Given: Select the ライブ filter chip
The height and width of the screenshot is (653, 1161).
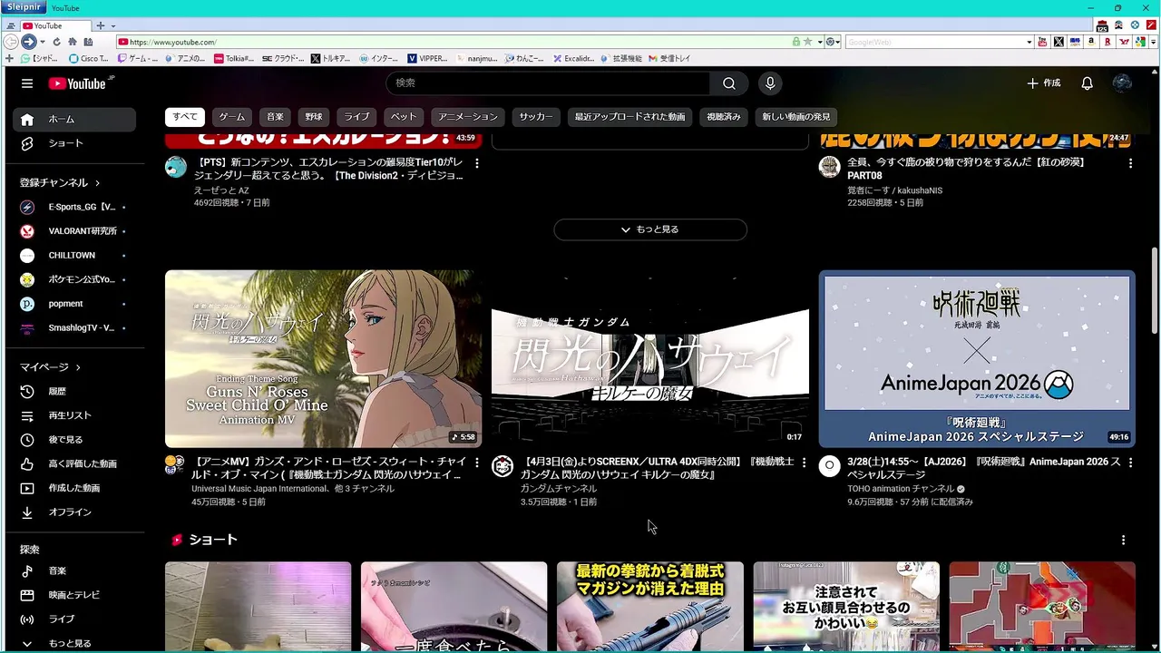Looking at the screenshot, I should click(356, 117).
